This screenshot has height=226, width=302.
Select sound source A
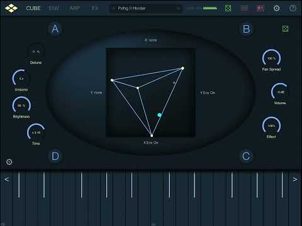[x=55, y=29]
